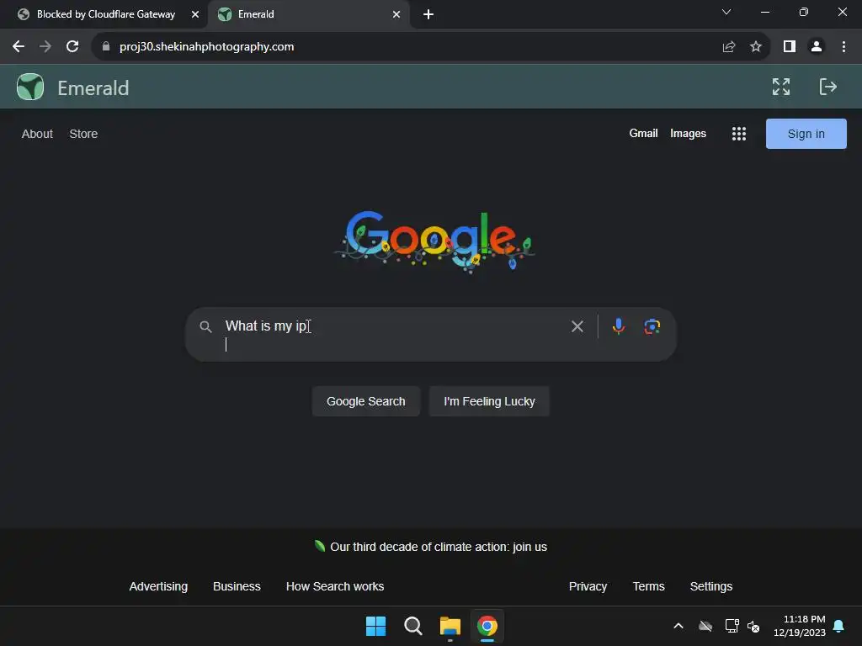
Task: Click the Google holiday doodle logo
Action: (434, 241)
